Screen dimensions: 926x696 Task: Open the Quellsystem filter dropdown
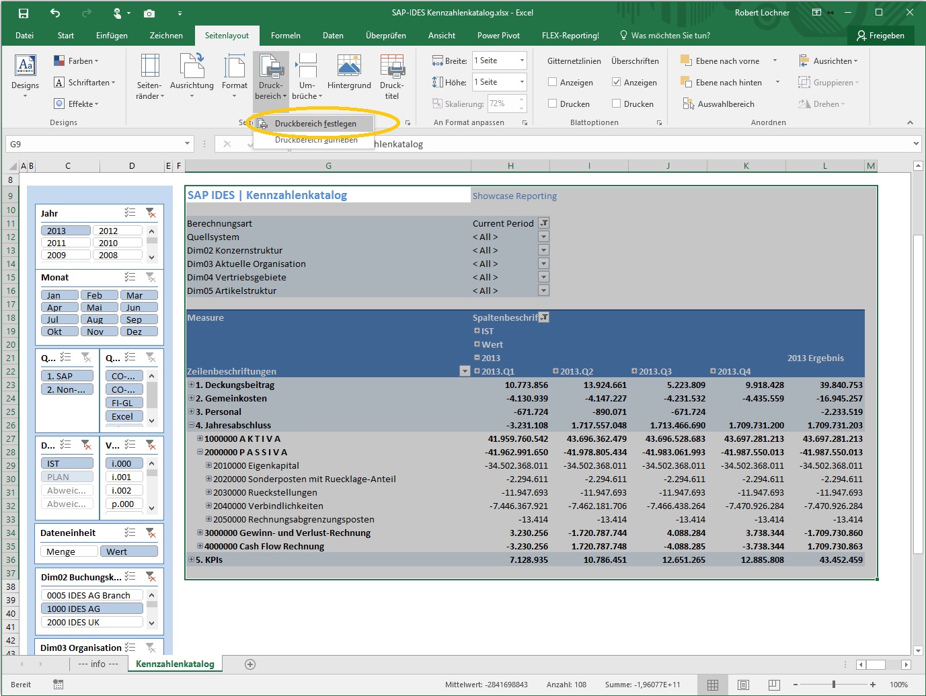coord(543,236)
